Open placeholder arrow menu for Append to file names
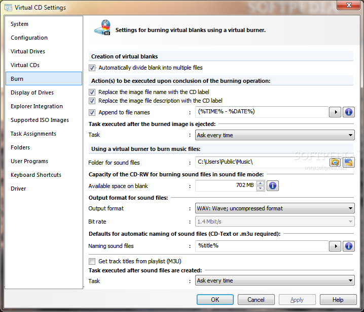This screenshot has width=364, height=312. pyautogui.click(x=335, y=112)
